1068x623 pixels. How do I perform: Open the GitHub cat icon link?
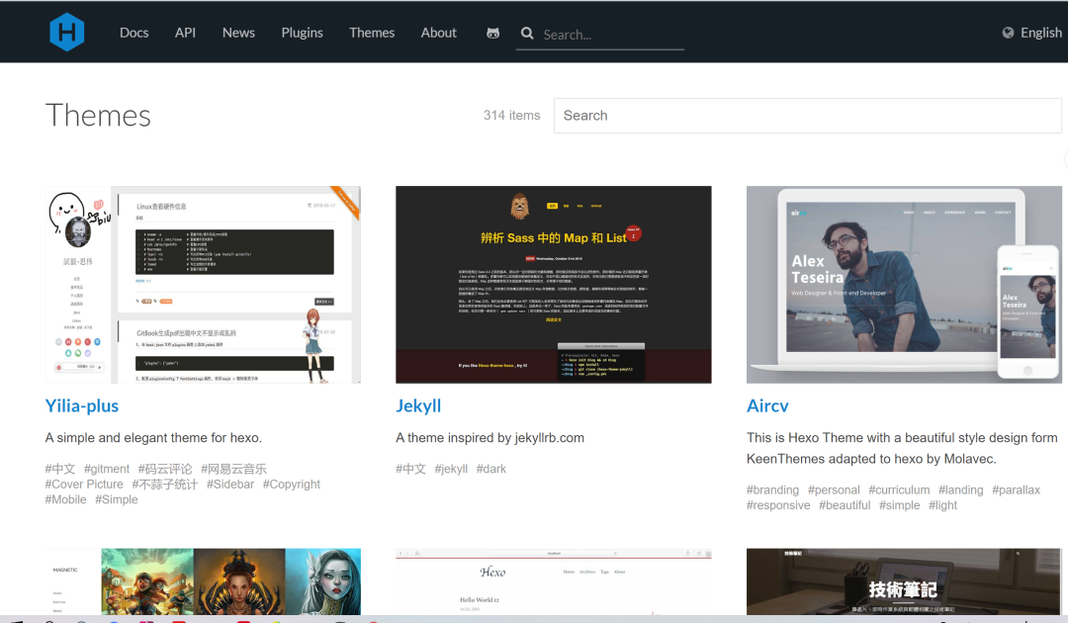[x=492, y=33]
